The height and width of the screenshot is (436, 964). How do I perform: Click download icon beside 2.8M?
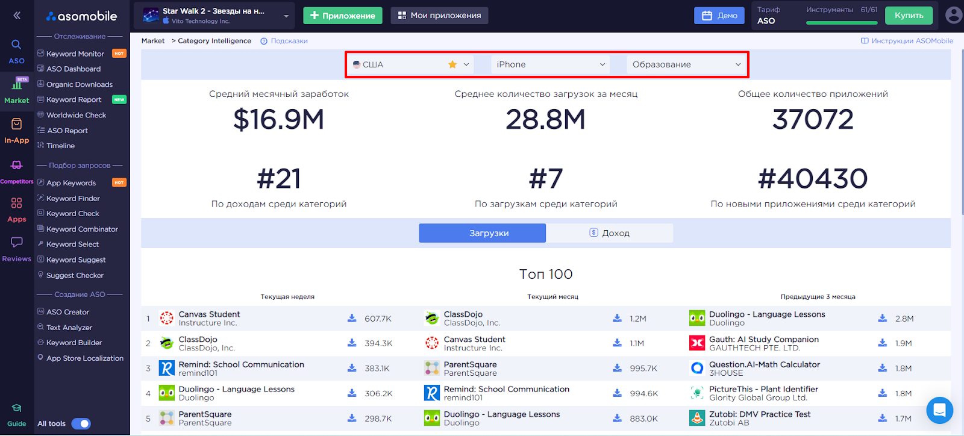pyautogui.click(x=882, y=318)
